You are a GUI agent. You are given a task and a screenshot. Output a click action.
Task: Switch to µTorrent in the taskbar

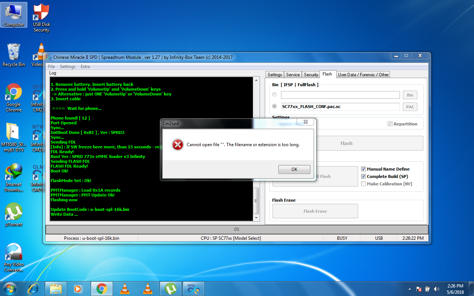(170, 289)
